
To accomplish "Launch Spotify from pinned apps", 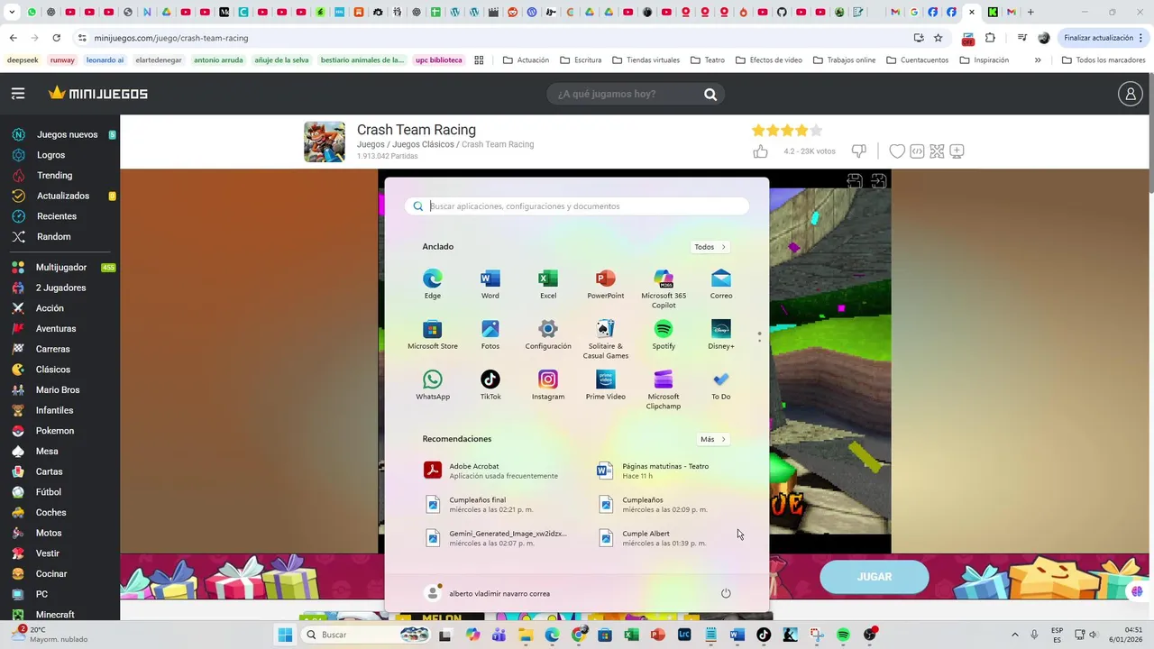I will pos(664,334).
